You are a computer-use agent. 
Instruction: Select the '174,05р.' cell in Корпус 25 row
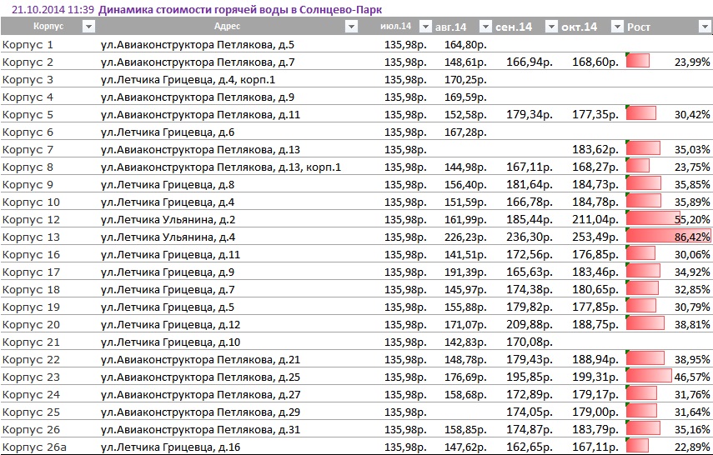[530, 412]
